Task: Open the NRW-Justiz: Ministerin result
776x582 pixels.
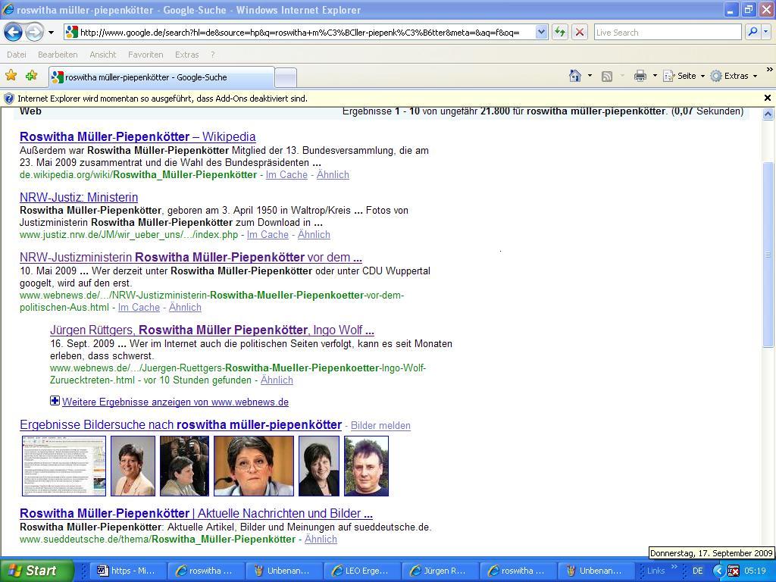Action: click(79, 197)
